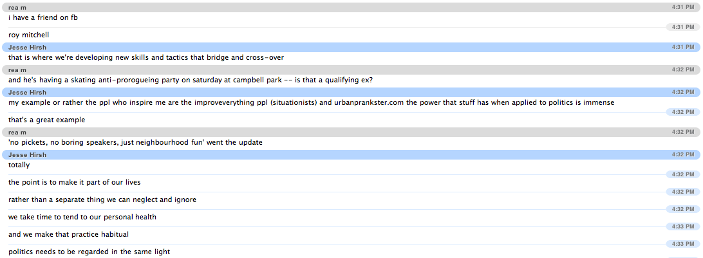Click the 4:31 PM timestamp on the topmost header
The width and height of the screenshot is (703, 258).
pyautogui.click(x=682, y=6)
